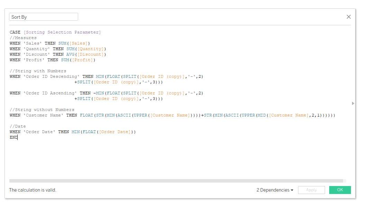The height and width of the screenshot is (213, 370).
Task: Confirm the calculation with the OK button
Action: coord(340,190)
